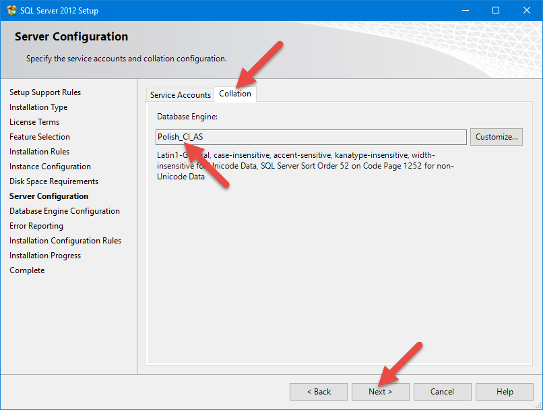Image resolution: width=543 pixels, height=410 pixels.
Task: Select Feature Selection step
Action: click(x=40, y=137)
